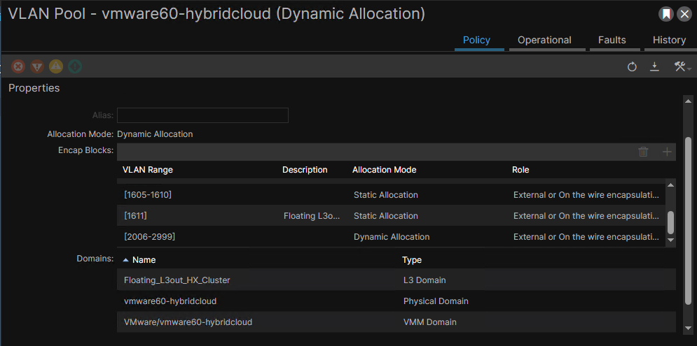Click the encap blocks scrollbar thumb

pos(671,223)
